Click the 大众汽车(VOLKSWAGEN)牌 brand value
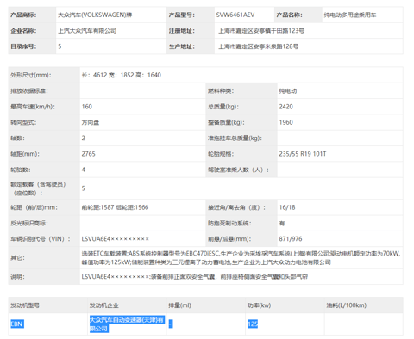The image size is (414, 339). pos(95,15)
